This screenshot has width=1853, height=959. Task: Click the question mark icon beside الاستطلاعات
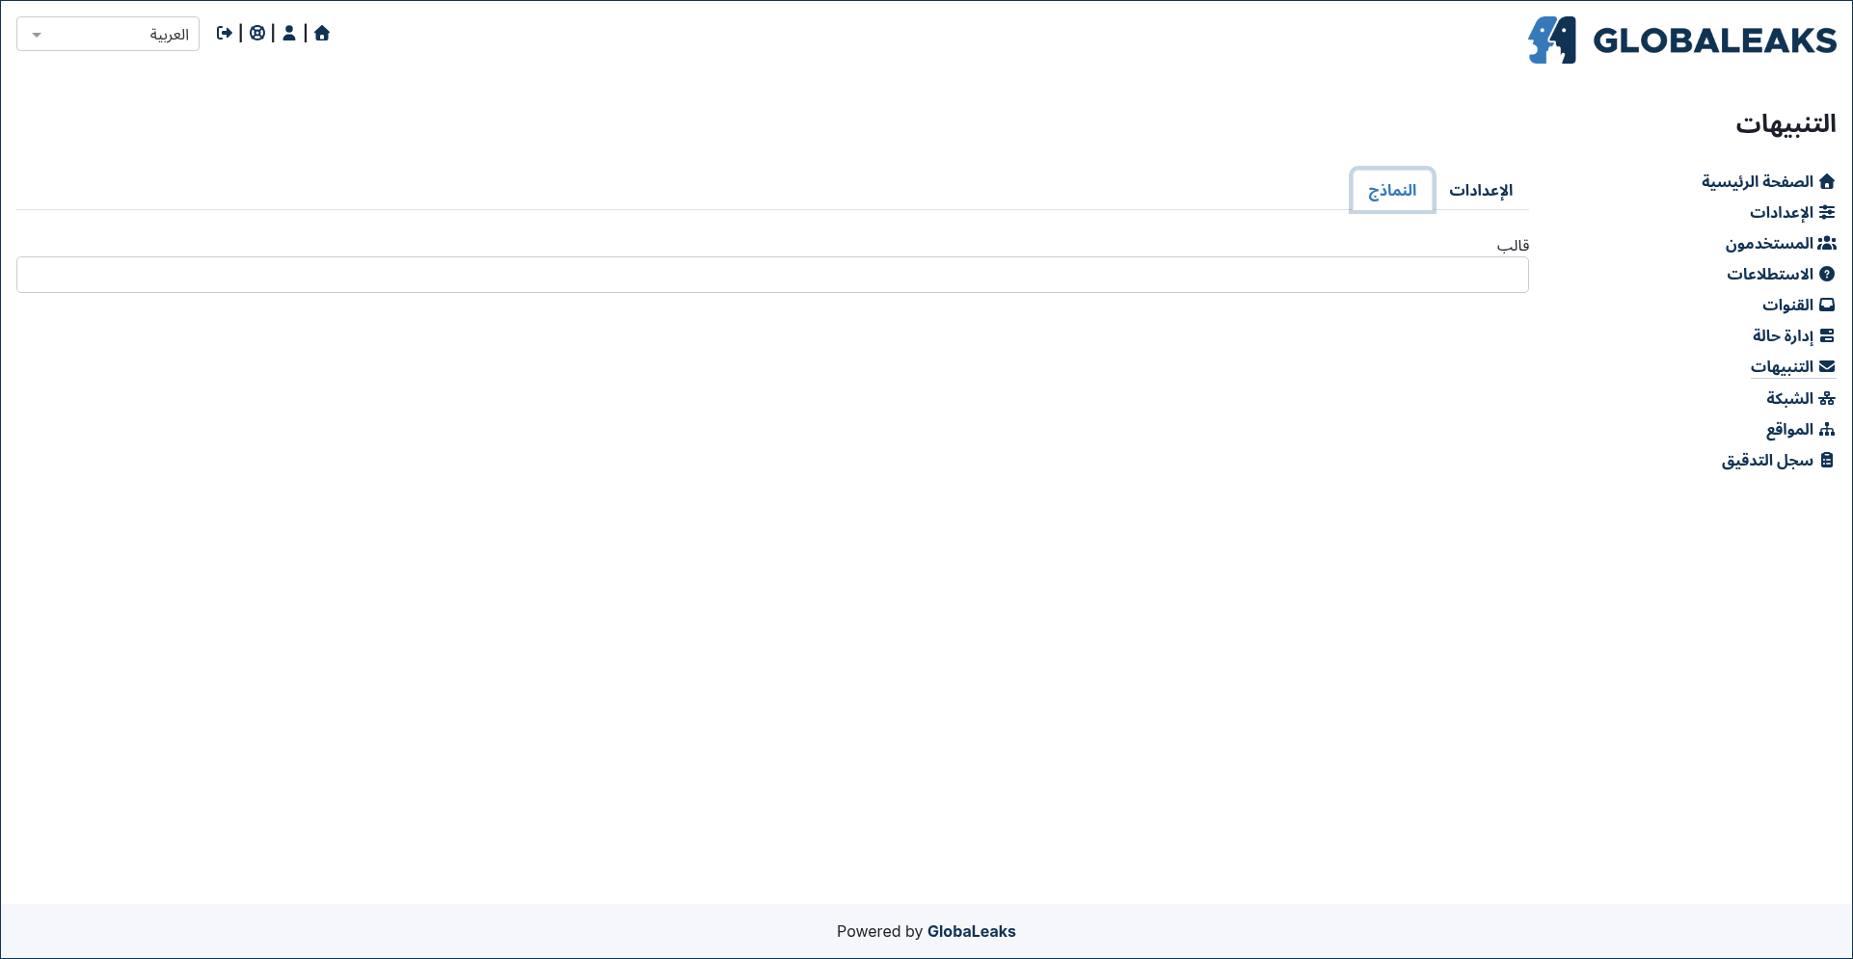pyautogui.click(x=1827, y=274)
